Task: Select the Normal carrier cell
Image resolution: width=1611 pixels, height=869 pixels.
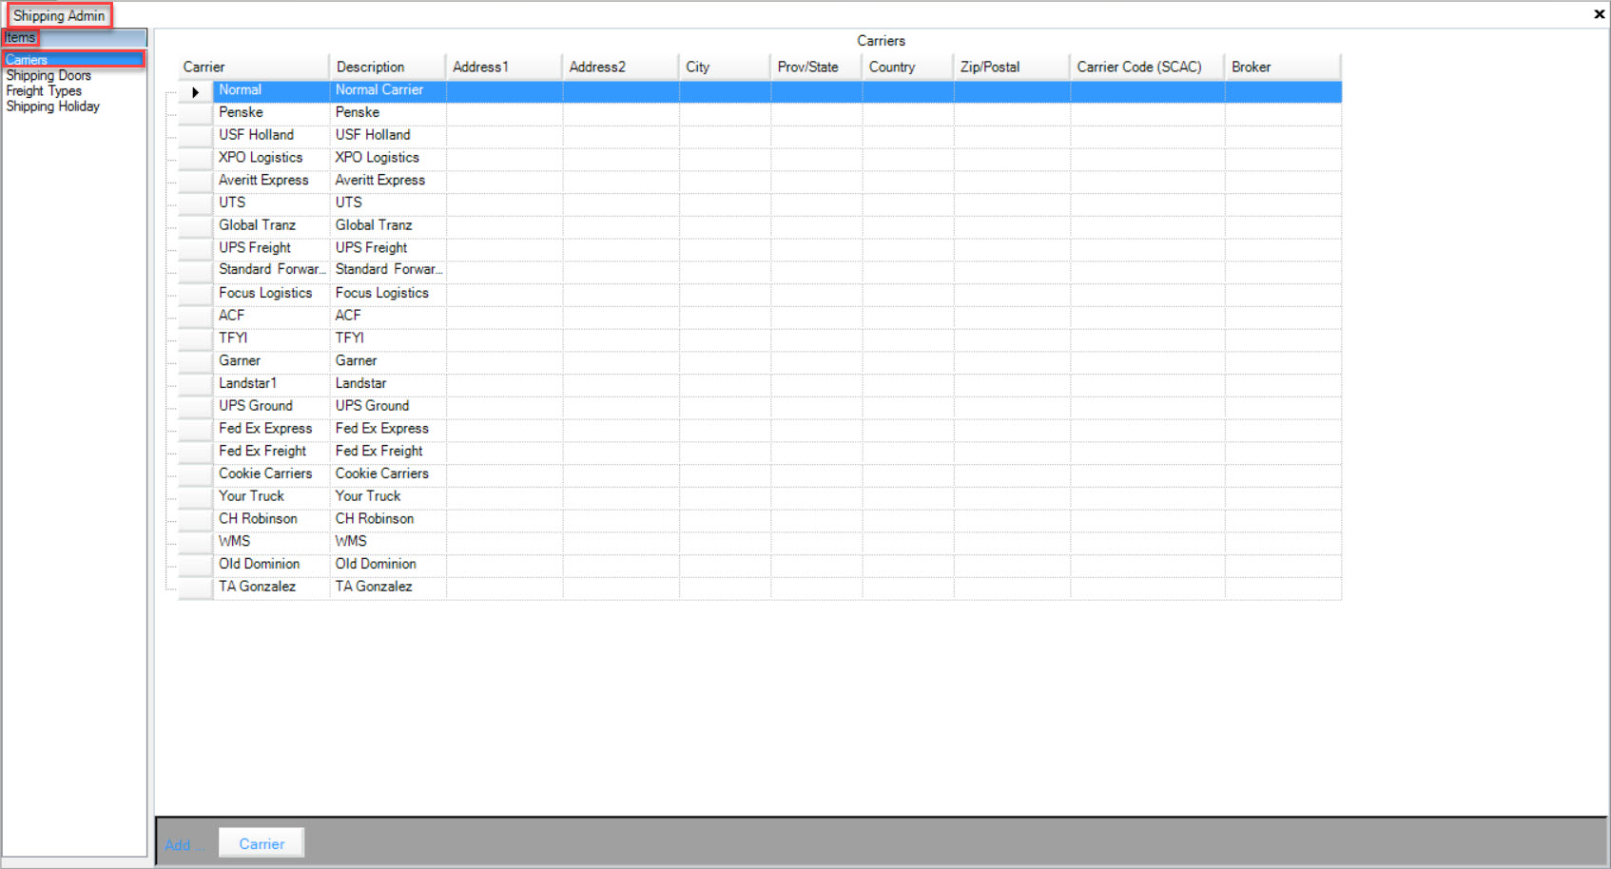Action: pos(271,90)
